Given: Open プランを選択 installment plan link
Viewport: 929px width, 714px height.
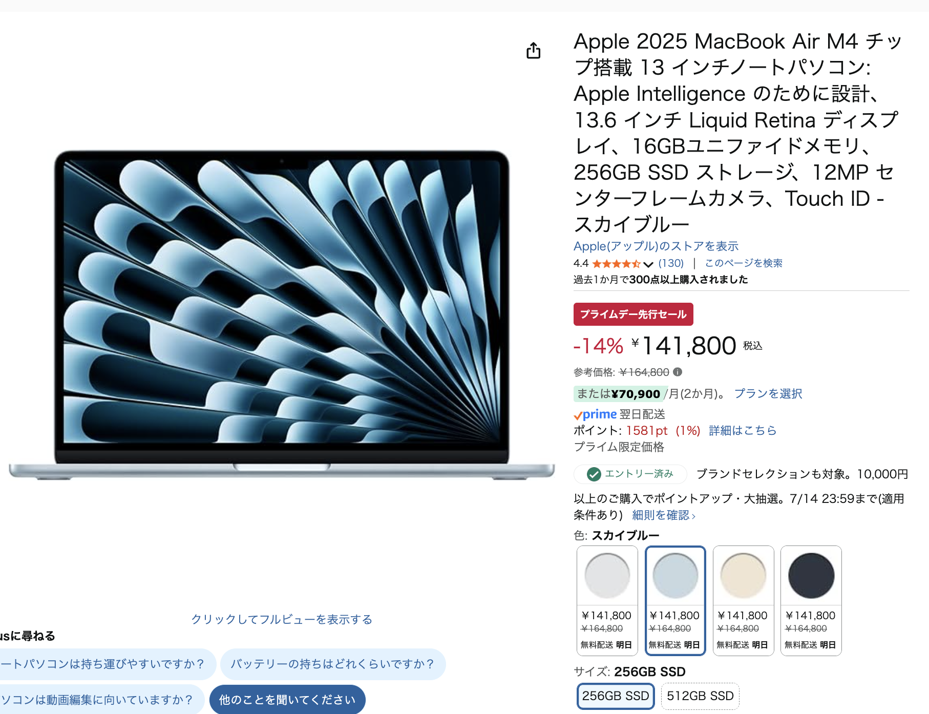Looking at the screenshot, I should [768, 393].
